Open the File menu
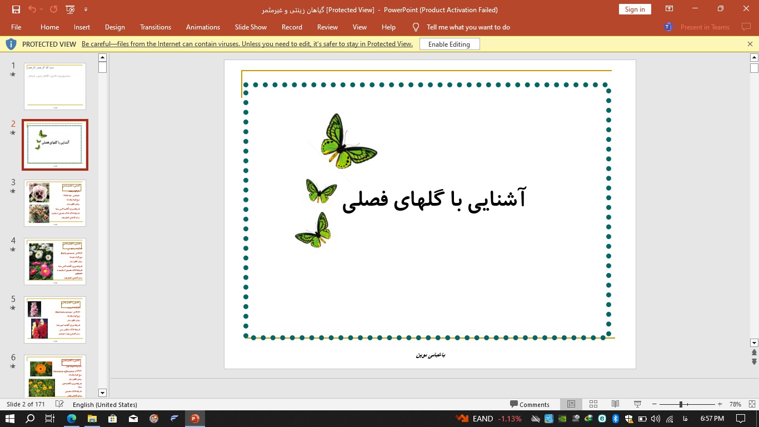The width and height of the screenshot is (759, 427). point(16,27)
